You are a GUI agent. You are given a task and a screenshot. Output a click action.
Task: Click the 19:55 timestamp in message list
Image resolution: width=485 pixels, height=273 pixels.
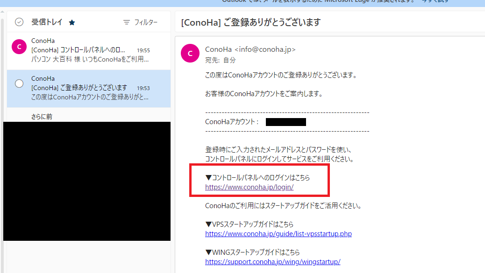(x=143, y=50)
